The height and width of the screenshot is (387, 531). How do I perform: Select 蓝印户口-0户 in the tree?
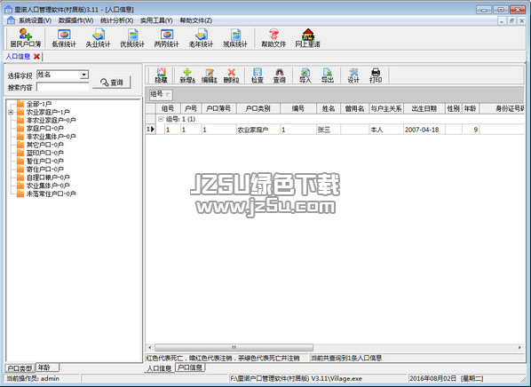point(45,153)
